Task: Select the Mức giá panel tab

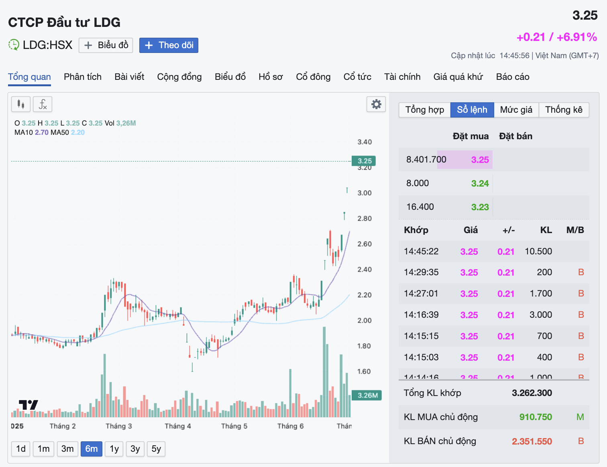Action: [x=516, y=110]
